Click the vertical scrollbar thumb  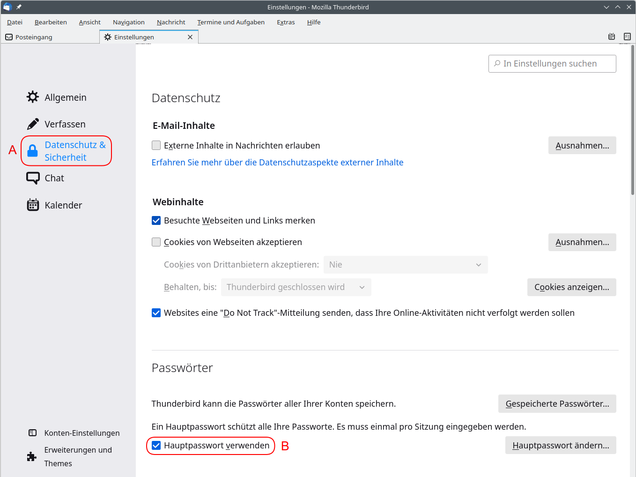633,120
